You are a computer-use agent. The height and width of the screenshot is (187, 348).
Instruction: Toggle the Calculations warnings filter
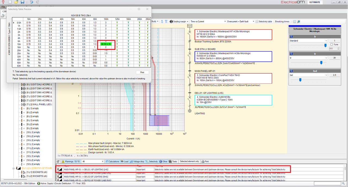pos(112,161)
